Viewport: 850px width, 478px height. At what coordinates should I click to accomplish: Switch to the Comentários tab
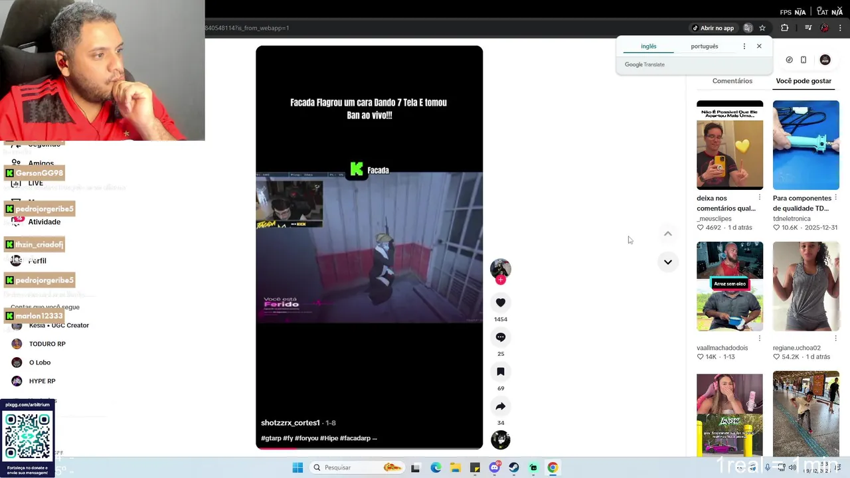pyautogui.click(x=732, y=81)
